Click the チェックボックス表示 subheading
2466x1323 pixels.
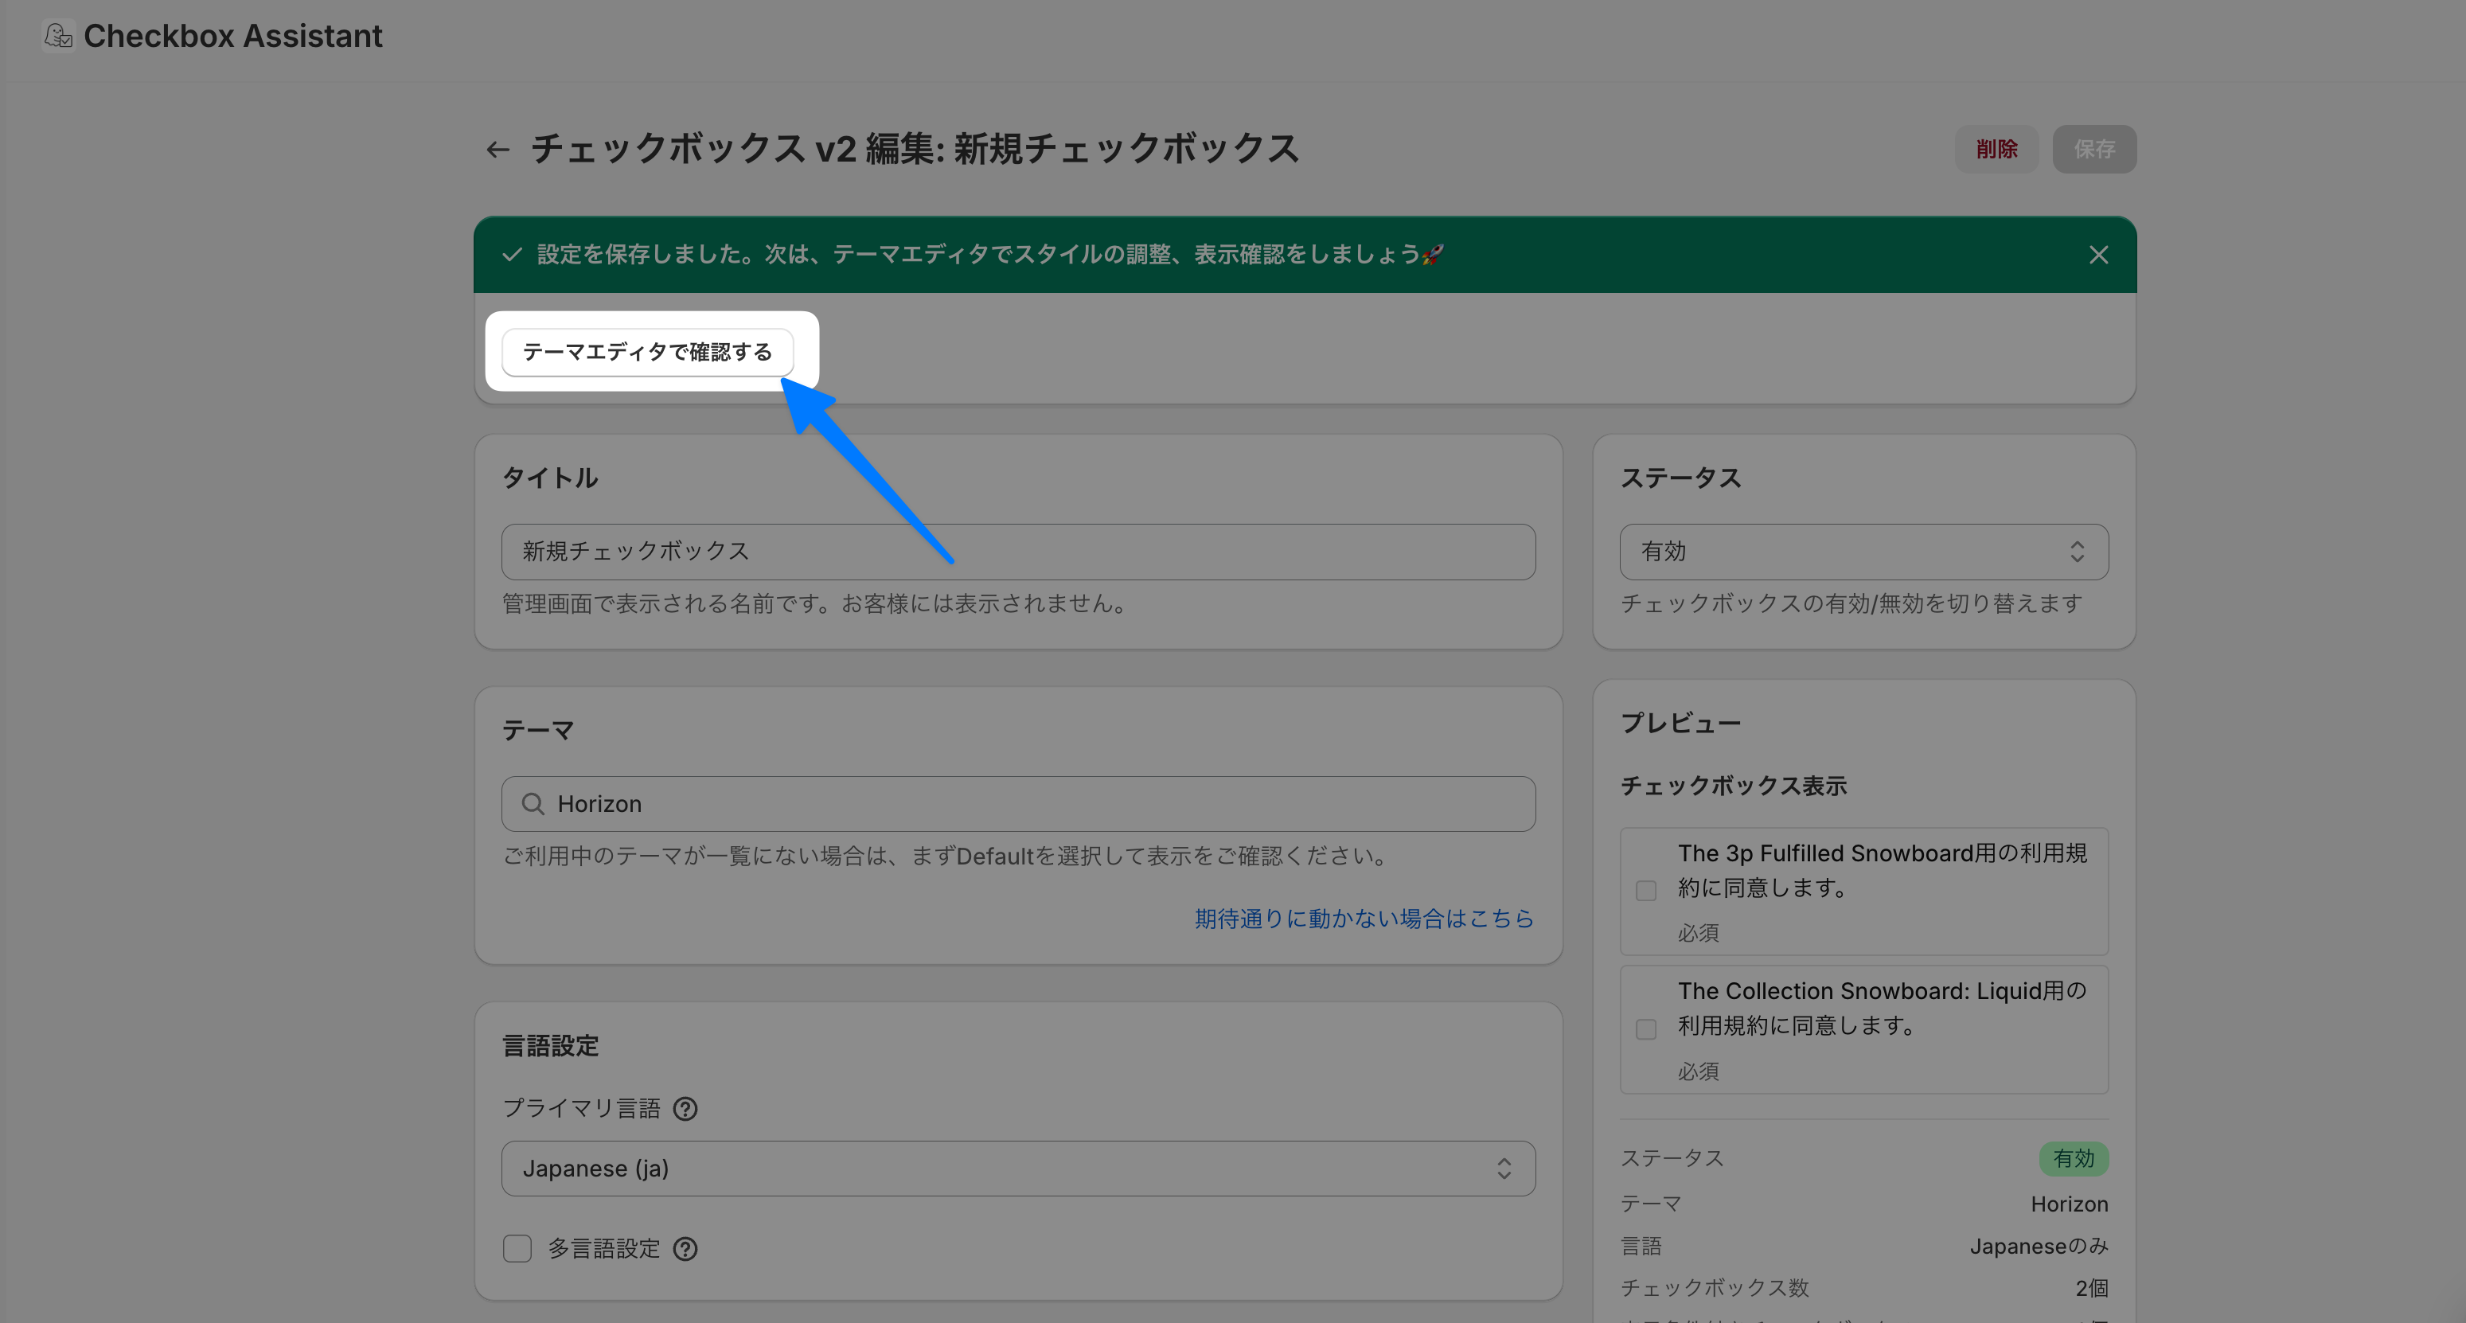(1734, 786)
